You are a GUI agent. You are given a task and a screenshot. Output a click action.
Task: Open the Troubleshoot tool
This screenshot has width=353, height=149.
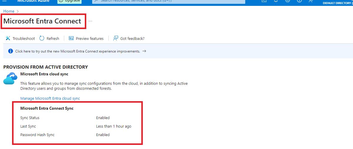[x=20, y=38]
